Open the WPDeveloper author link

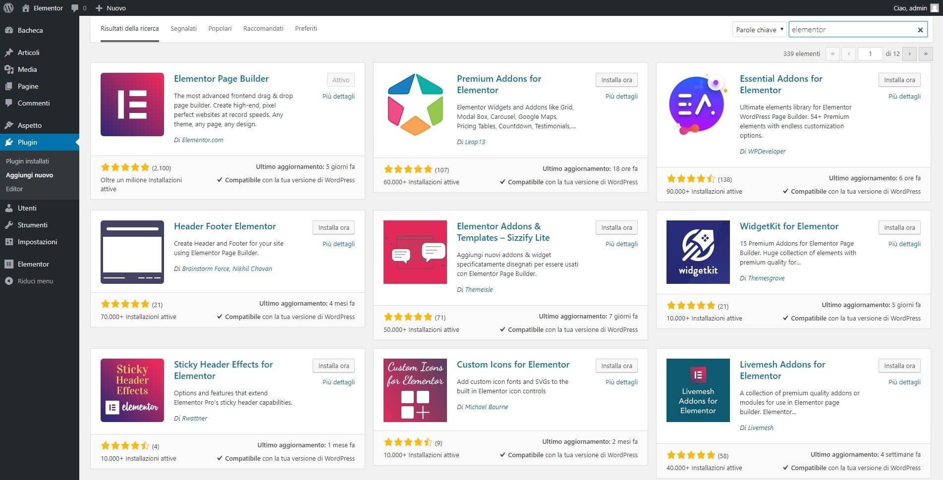pyautogui.click(x=767, y=151)
